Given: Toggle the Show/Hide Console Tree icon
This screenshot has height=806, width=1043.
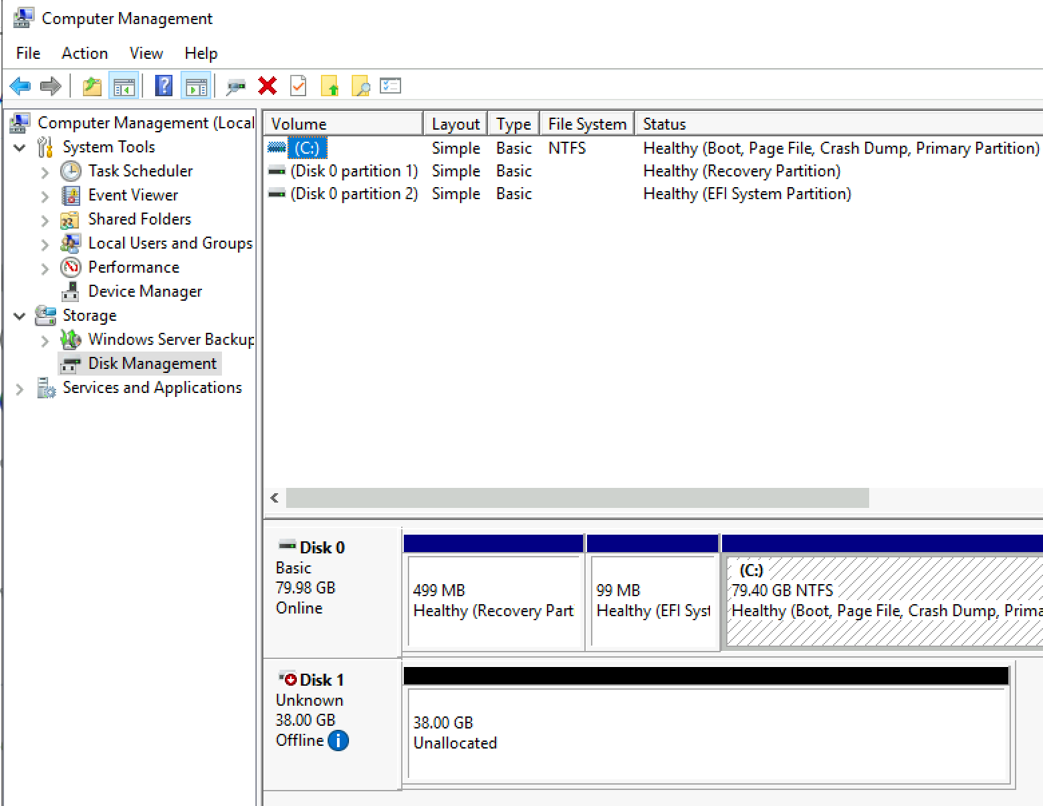Looking at the screenshot, I should coord(124,86).
